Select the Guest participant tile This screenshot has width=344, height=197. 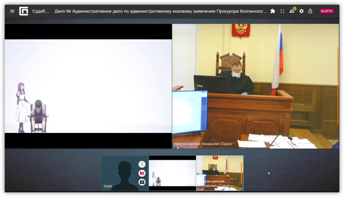coord(125,173)
